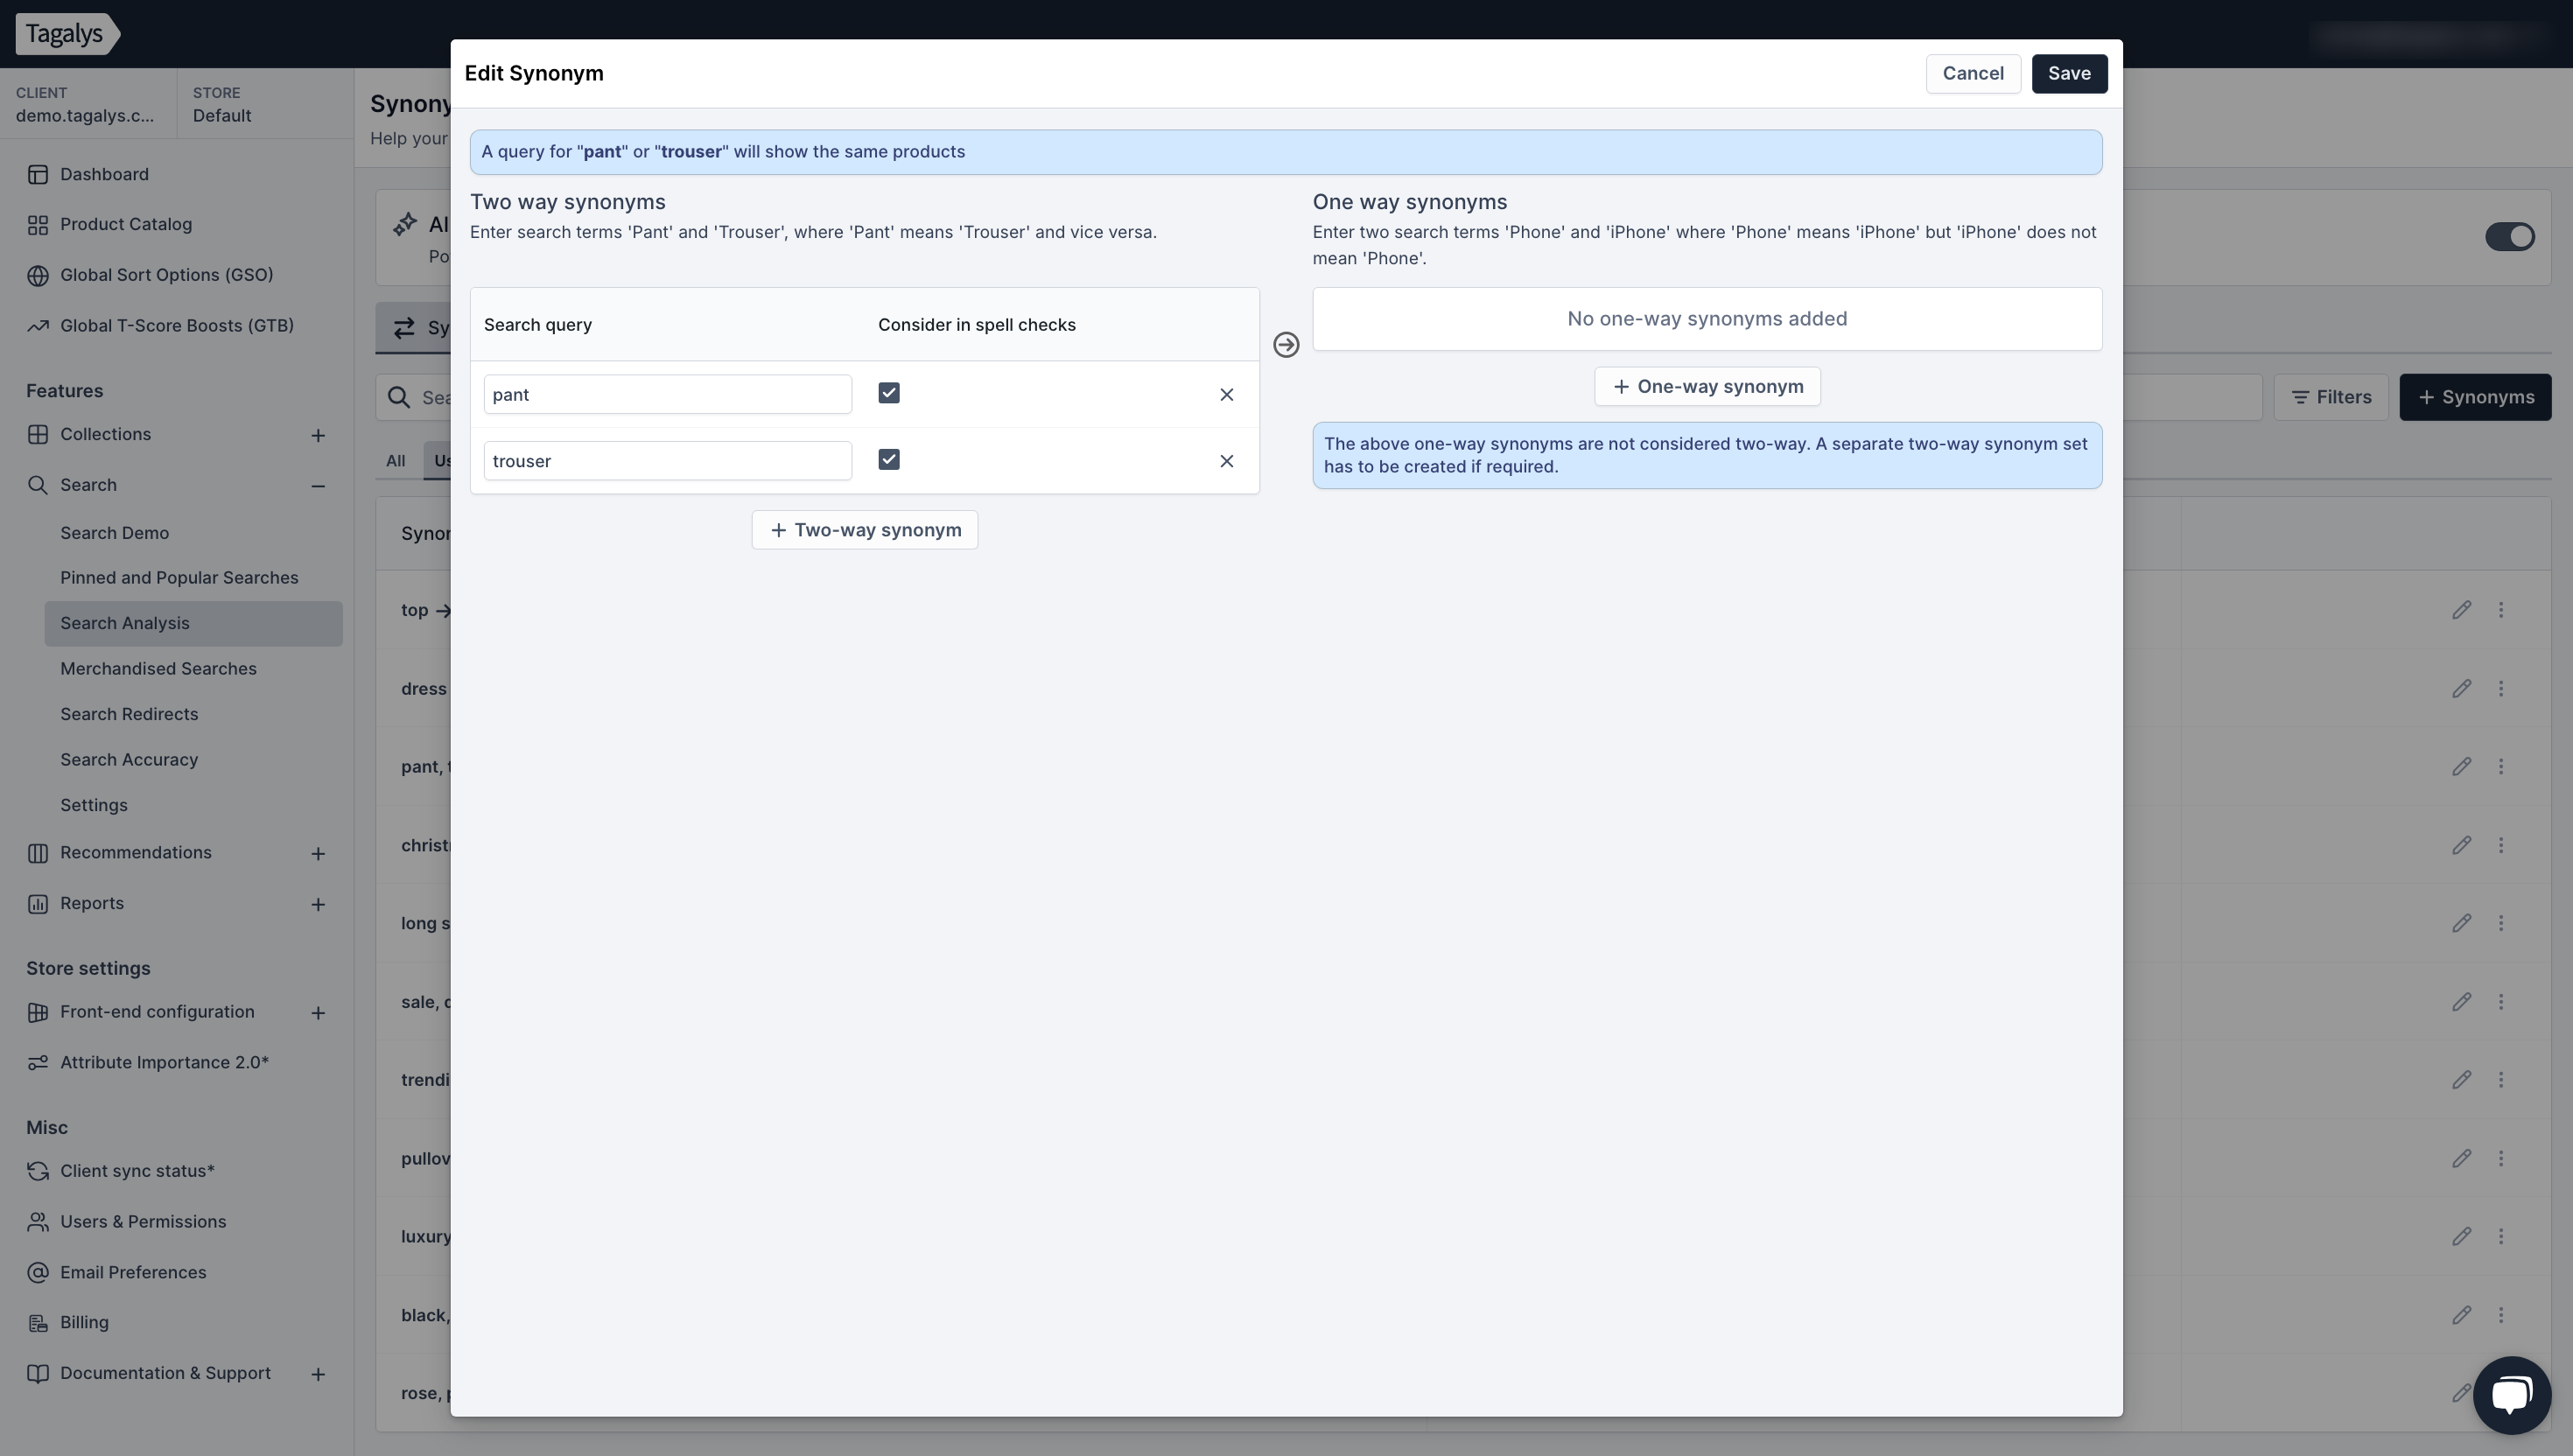Expand Documentation & Support with plus icon
2573x1456 pixels.
tap(317, 1374)
